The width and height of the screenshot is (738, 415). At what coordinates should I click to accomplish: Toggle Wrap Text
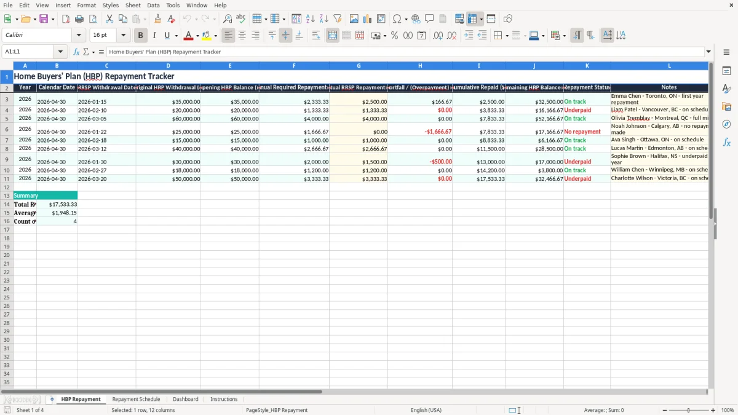coord(316,36)
